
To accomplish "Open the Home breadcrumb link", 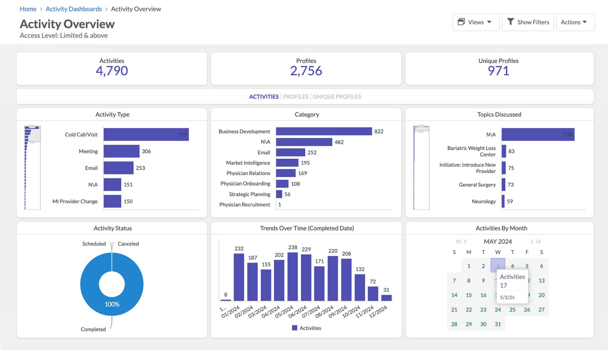I will (x=28, y=9).
